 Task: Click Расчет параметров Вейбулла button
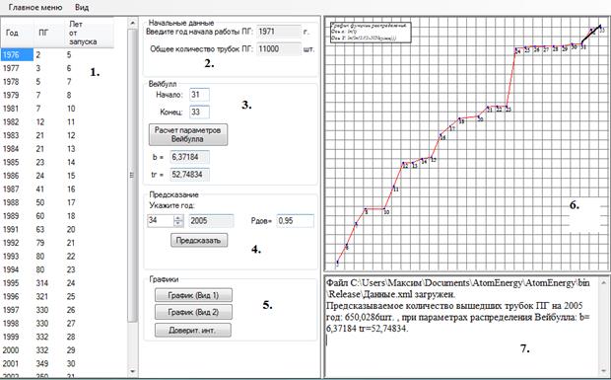click(188, 134)
